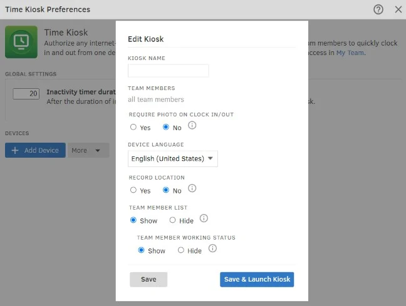The height and width of the screenshot is (306, 406).
Task: Click the Devices section label
Action: click(x=17, y=133)
